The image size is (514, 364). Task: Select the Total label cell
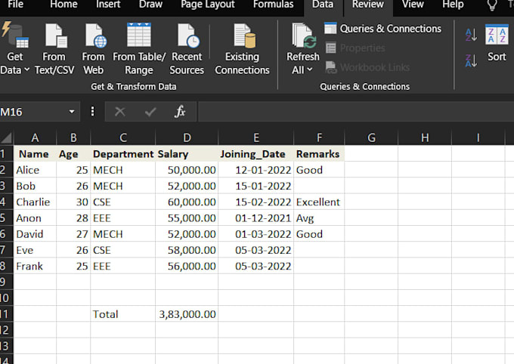tap(123, 314)
